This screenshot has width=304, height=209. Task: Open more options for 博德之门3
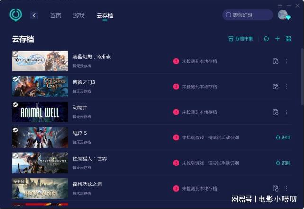point(286,87)
